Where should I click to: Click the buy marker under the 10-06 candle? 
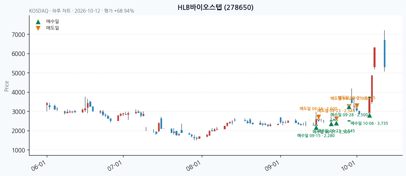[369, 115]
